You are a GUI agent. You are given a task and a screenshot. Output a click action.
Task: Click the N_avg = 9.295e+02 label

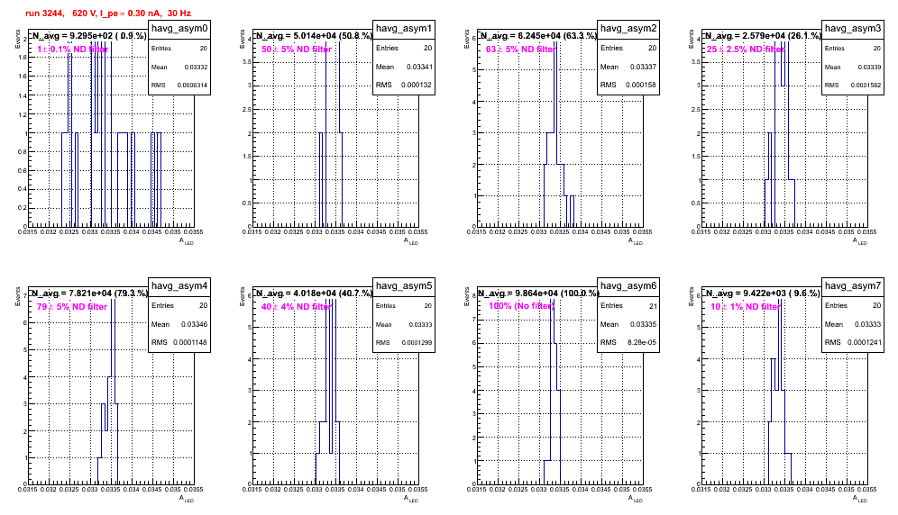(89, 35)
